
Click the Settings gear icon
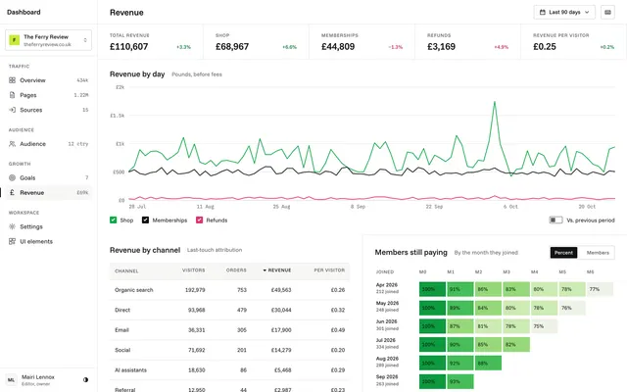(12, 226)
